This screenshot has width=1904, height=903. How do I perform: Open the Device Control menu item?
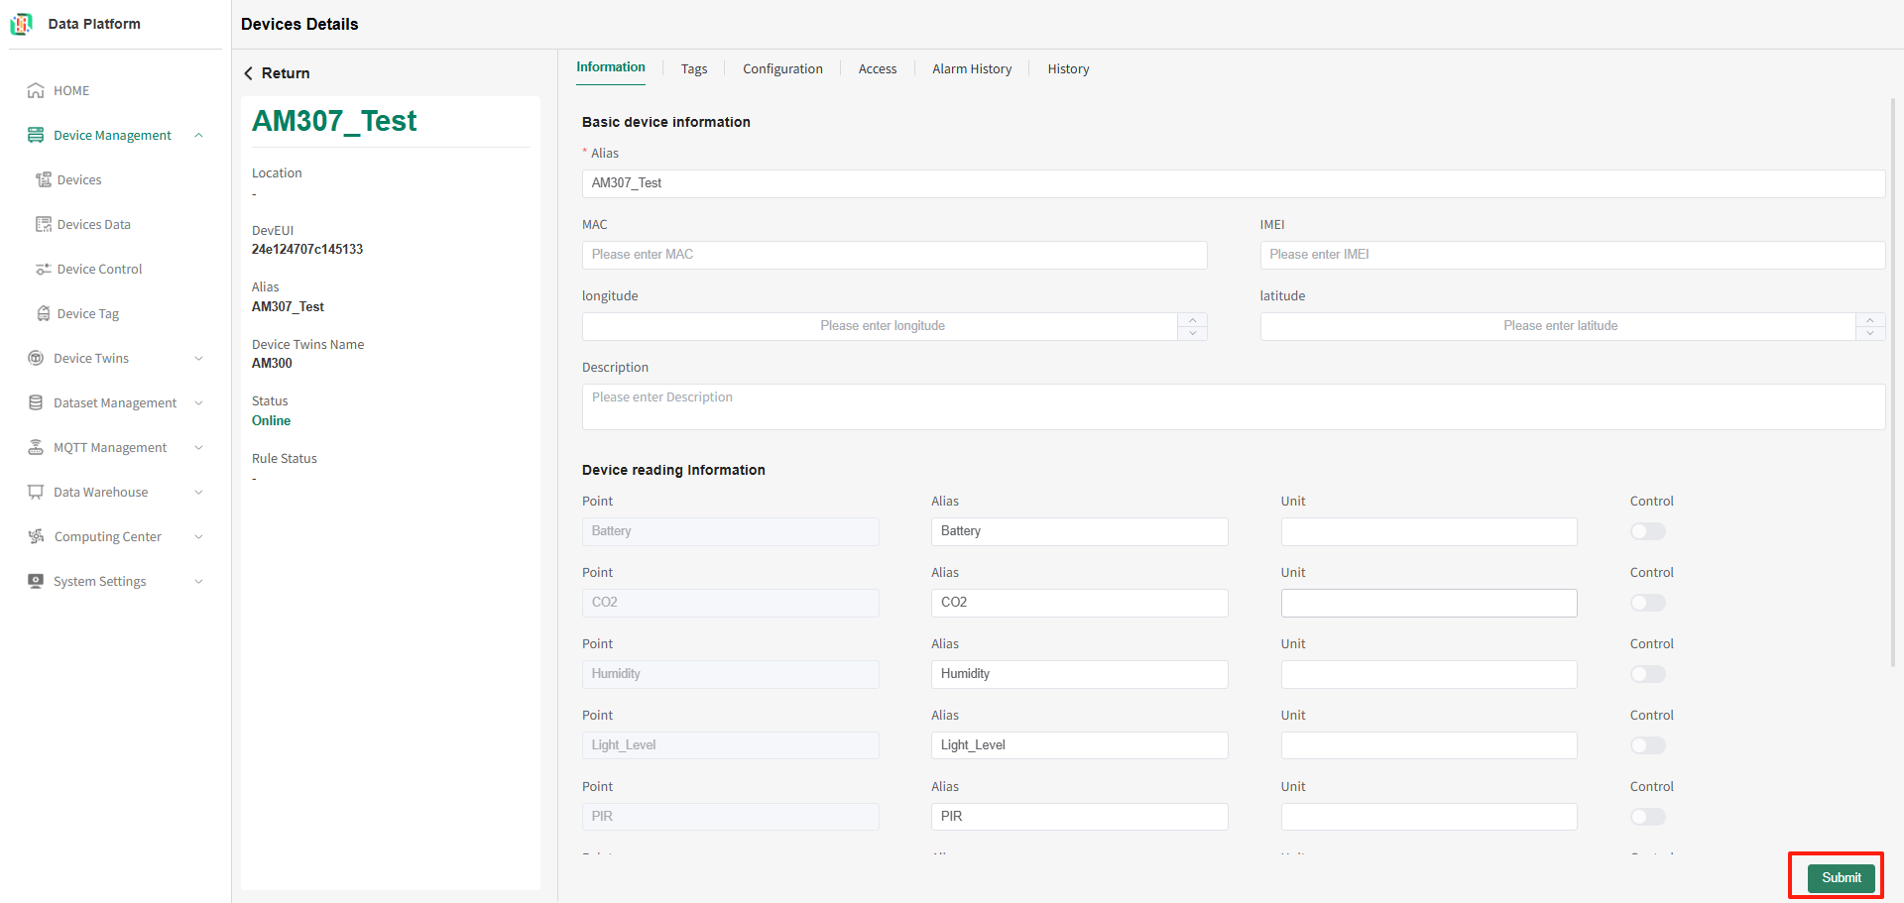click(x=99, y=269)
